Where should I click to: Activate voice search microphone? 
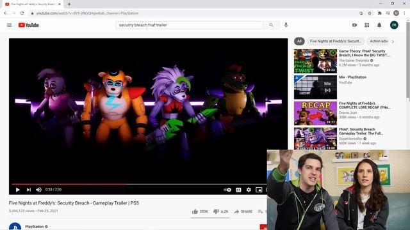286,25
